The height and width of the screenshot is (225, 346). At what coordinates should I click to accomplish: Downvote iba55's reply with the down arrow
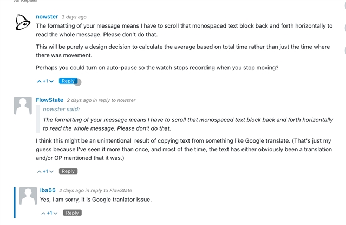point(56,213)
